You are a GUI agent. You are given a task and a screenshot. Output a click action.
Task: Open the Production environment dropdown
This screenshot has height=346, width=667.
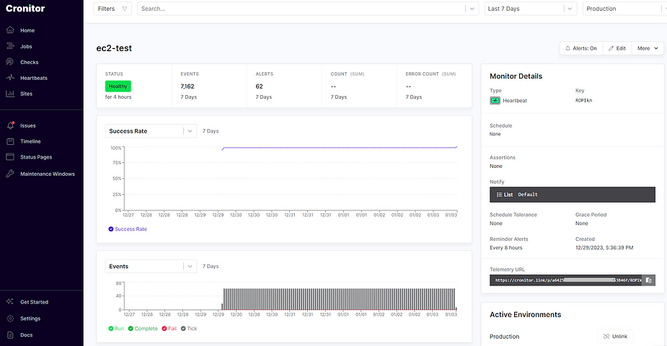624,9
